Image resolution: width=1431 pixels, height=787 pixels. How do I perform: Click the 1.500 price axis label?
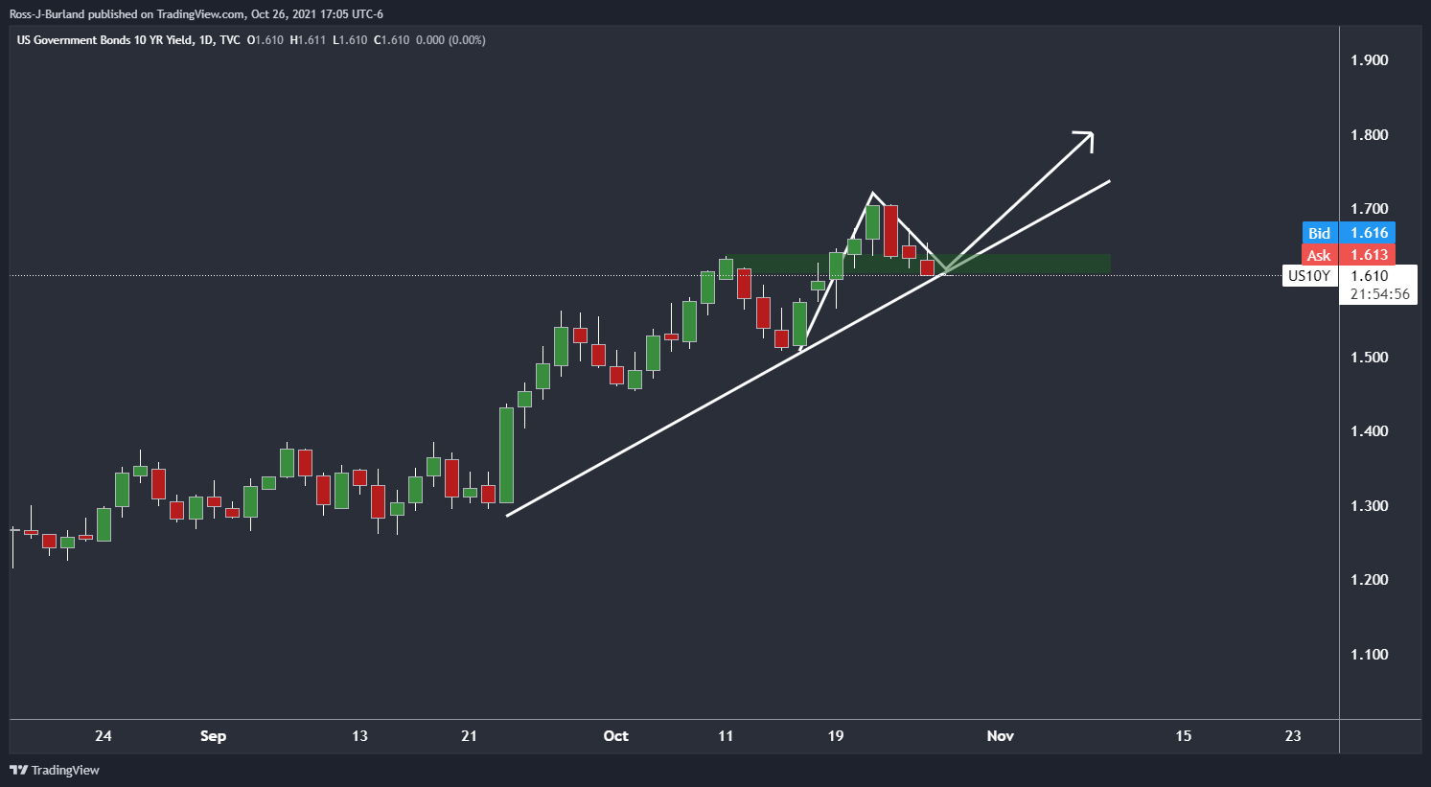pyautogui.click(x=1369, y=358)
